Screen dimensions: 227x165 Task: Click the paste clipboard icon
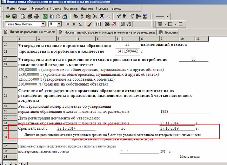88,16
